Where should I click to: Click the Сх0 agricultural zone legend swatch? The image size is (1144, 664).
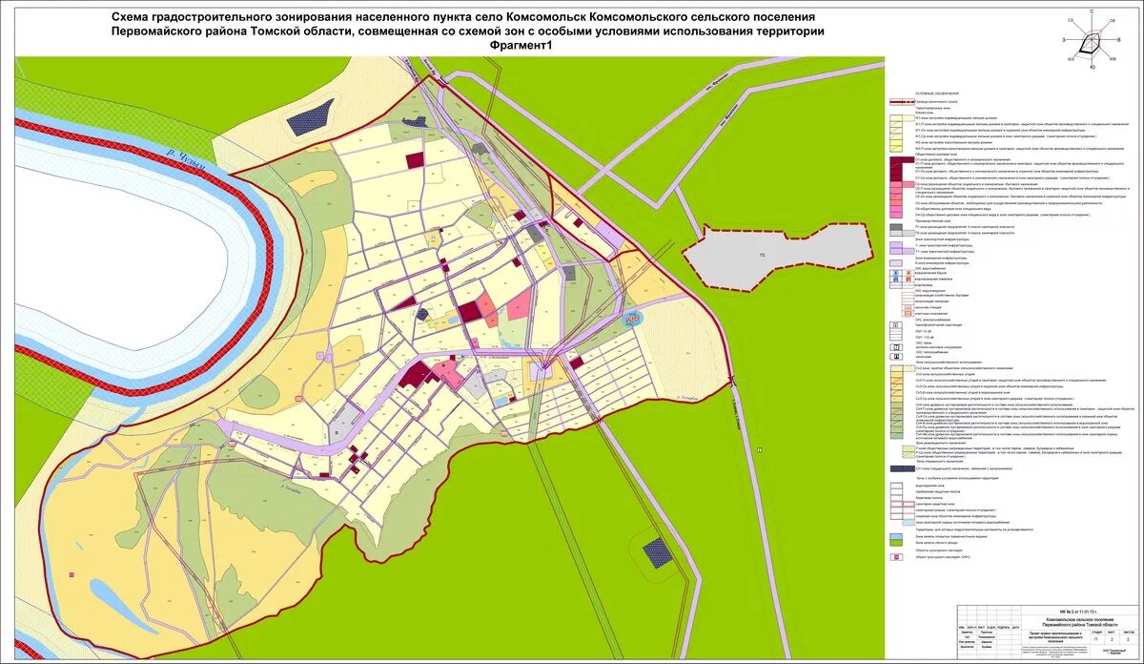(896, 368)
